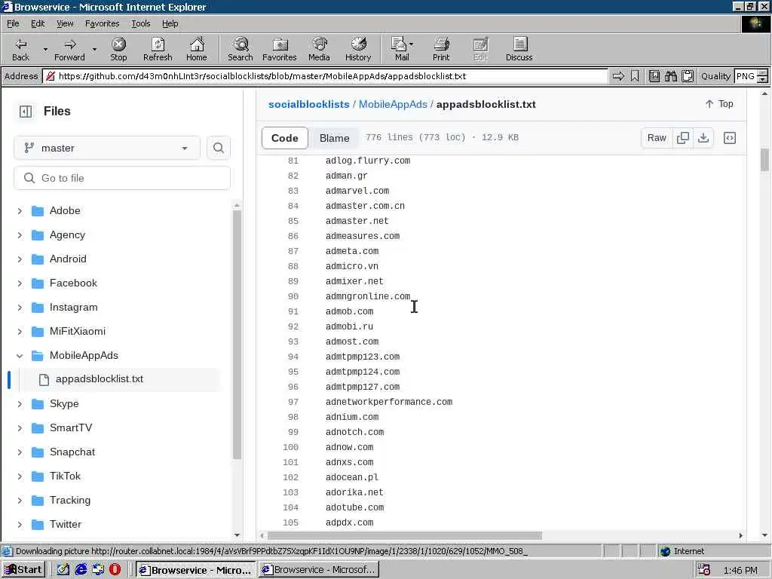Click the Forward toolbar button

[69, 49]
